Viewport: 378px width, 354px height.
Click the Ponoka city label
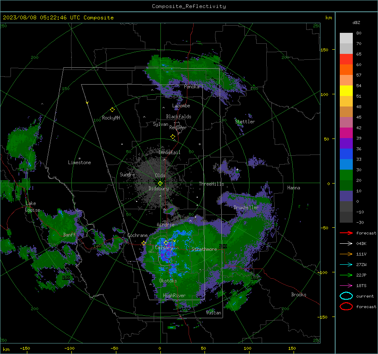192,87
